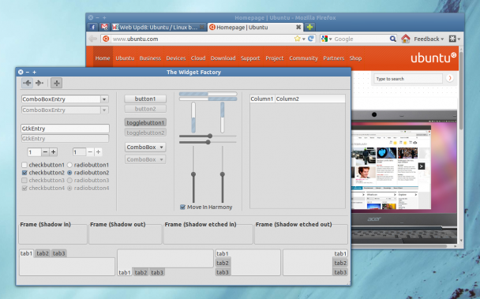This screenshot has height=299, width=480.
Task: Open the search engine selector arrow
Action: tap(330, 39)
